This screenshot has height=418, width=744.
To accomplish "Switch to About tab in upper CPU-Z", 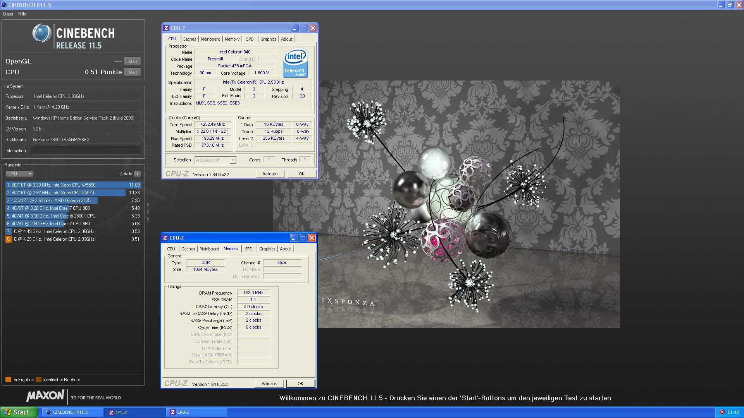I will 287,39.
